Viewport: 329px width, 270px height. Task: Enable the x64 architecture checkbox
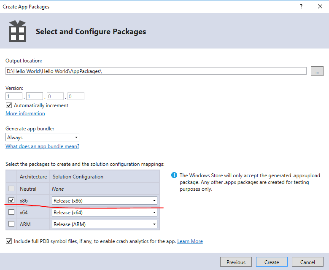(x=12, y=212)
